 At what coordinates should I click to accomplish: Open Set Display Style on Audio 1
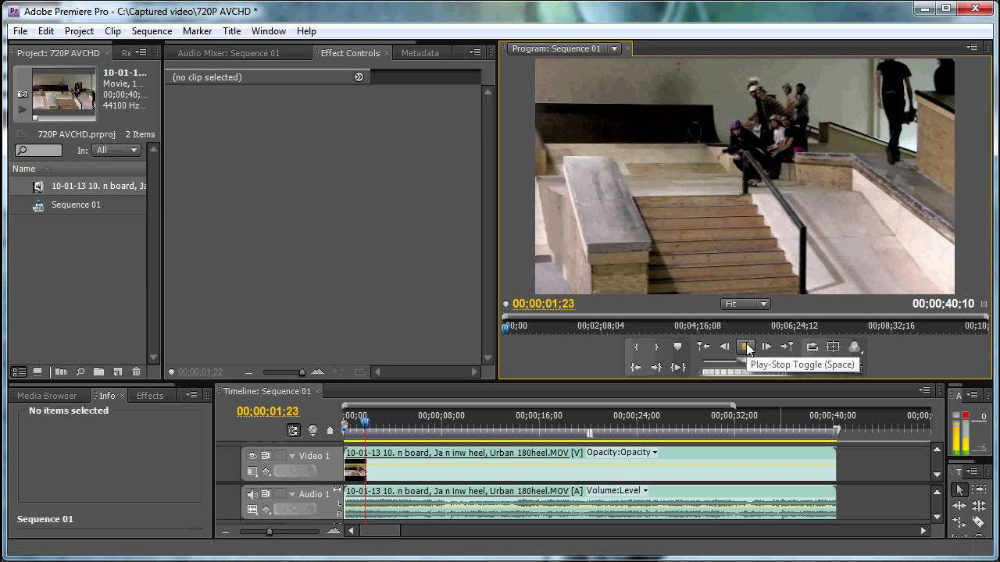(252, 510)
